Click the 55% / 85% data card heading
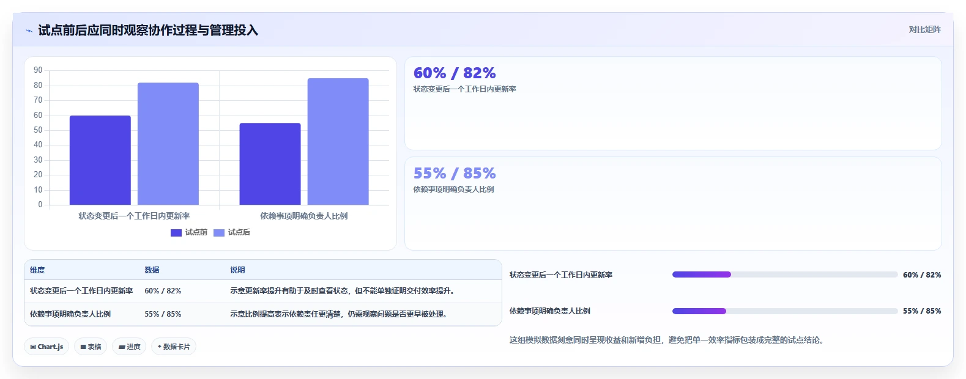The image size is (966, 379). tap(455, 173)
